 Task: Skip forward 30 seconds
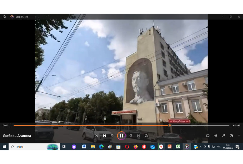pos(130,135)
